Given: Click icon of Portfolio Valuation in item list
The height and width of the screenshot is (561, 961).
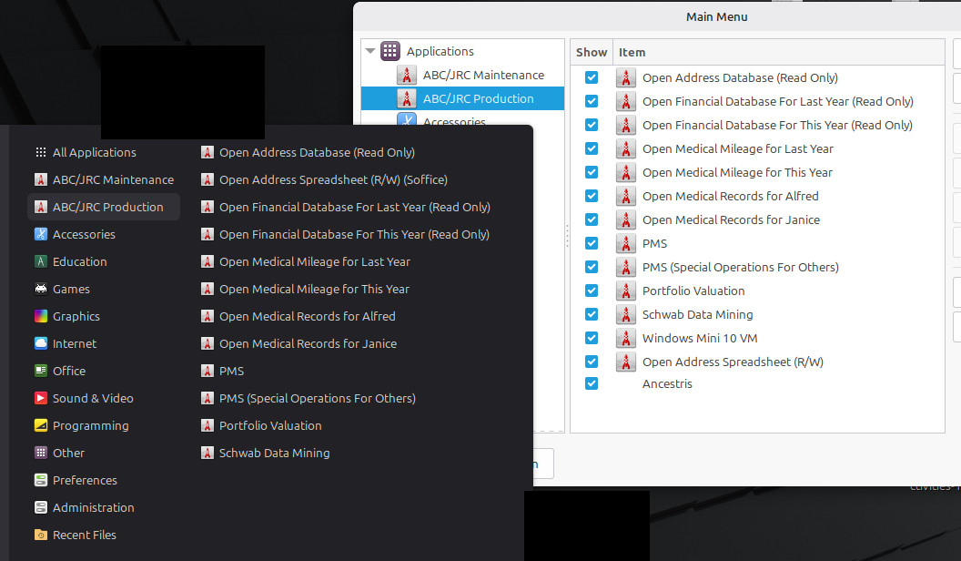Looking at the screenshot, I should pyautogui.click(x=626, y=291).
